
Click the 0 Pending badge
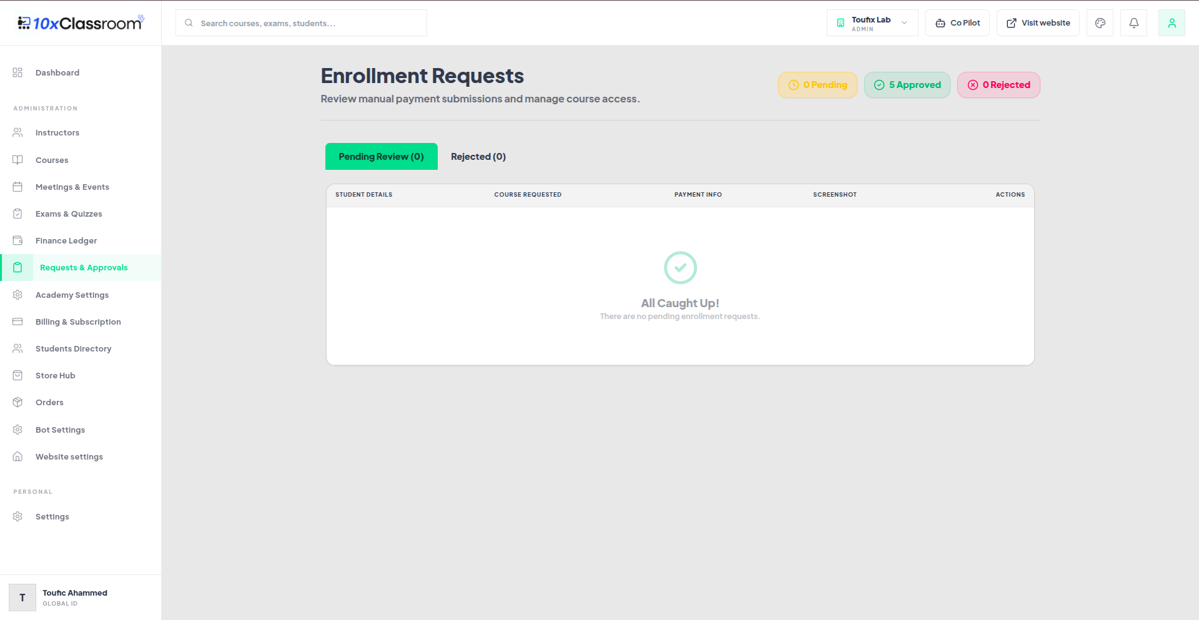click(x=817, y=85)
